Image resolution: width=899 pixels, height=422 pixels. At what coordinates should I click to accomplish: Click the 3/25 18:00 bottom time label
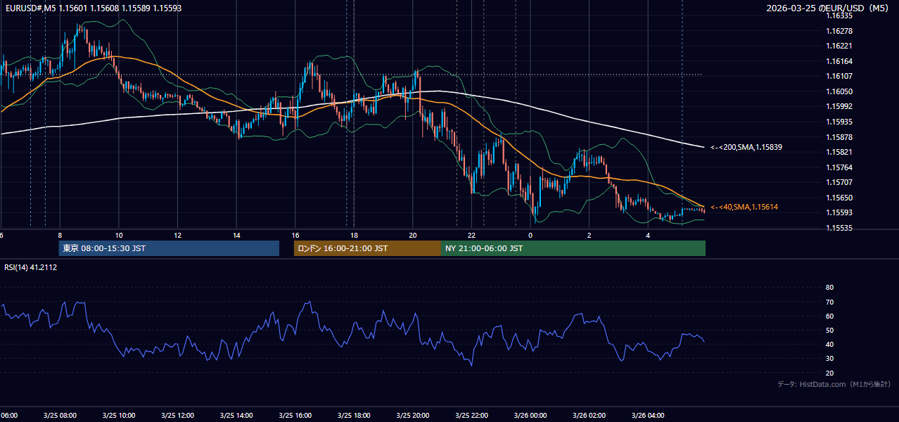(354, 415)
